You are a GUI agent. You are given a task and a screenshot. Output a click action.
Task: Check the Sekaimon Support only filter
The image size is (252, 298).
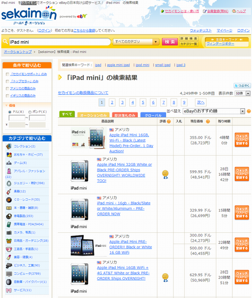pyautogui.click(x=7, y=74)
